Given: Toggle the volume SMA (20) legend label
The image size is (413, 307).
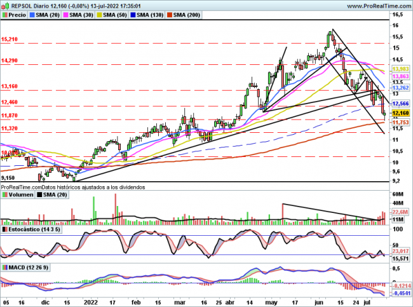Looking at the screenshot, I should pyautogui.click(x=55, y=195).
